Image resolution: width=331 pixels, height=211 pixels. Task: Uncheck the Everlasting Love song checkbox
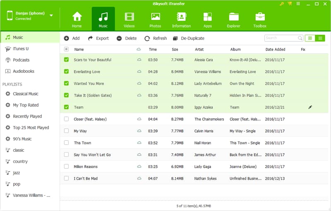(x=67, y=72)
